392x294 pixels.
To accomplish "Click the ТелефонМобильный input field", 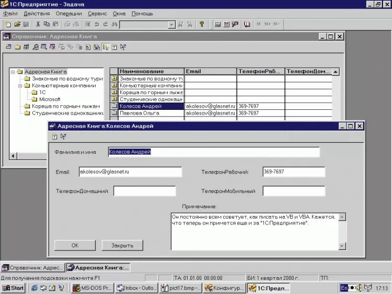I will coord(294,191).
